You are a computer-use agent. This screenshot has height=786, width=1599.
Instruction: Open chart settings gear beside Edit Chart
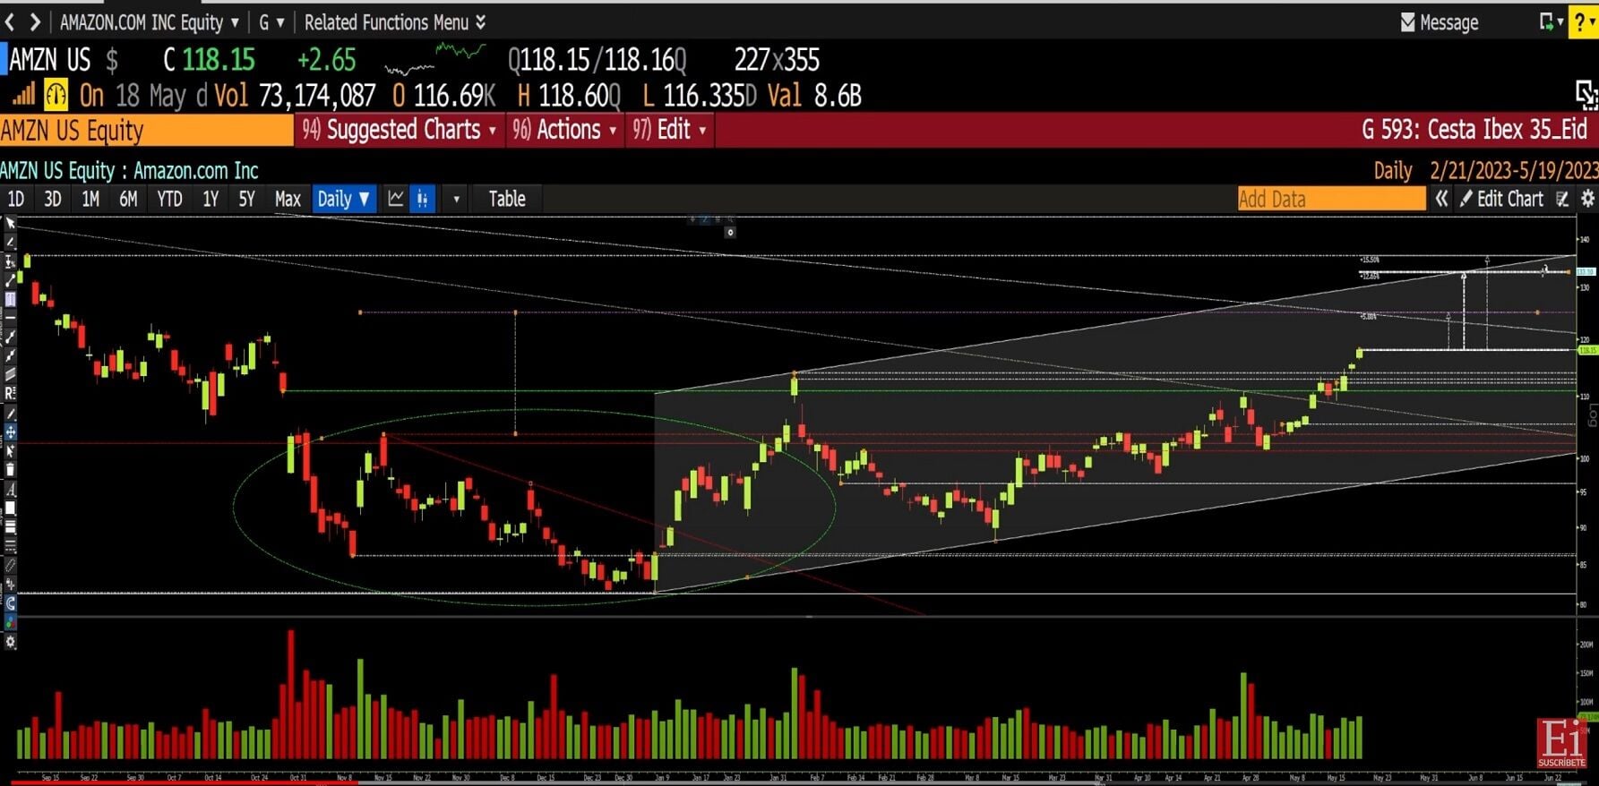tap(1587, 199)
